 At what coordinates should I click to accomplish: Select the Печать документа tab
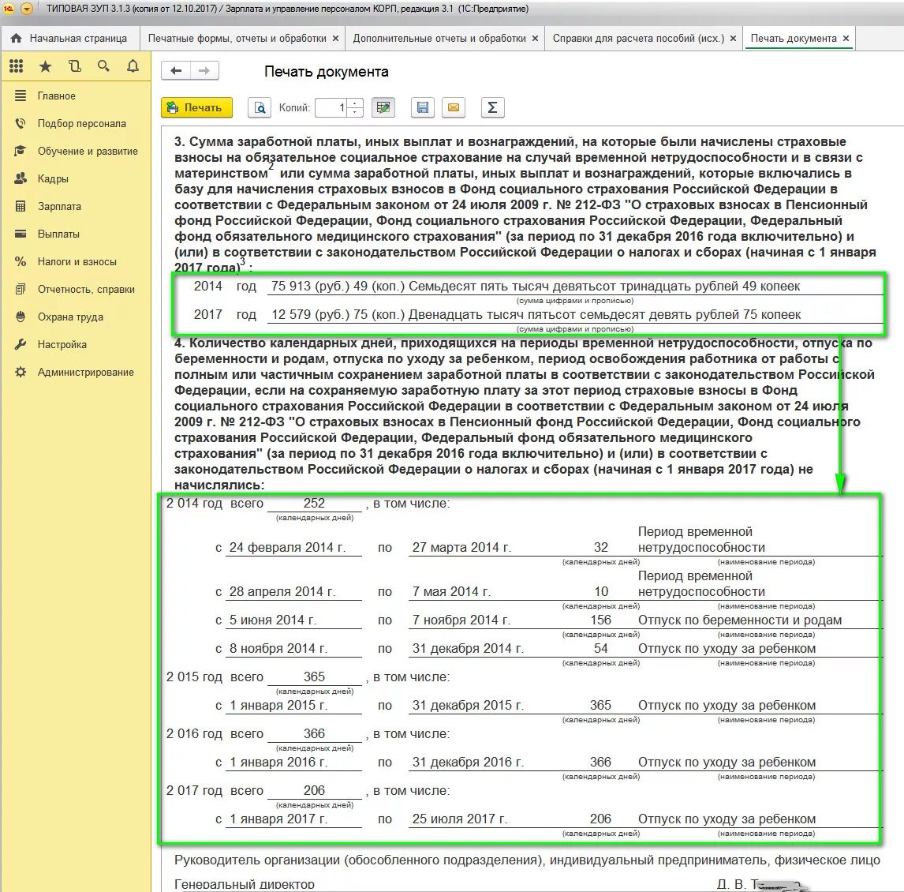[x=794, y=38]
